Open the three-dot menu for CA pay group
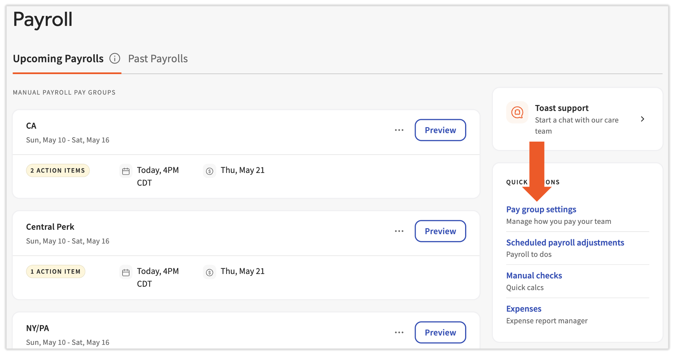Screen dimensions: 674x354 point(399,130)
